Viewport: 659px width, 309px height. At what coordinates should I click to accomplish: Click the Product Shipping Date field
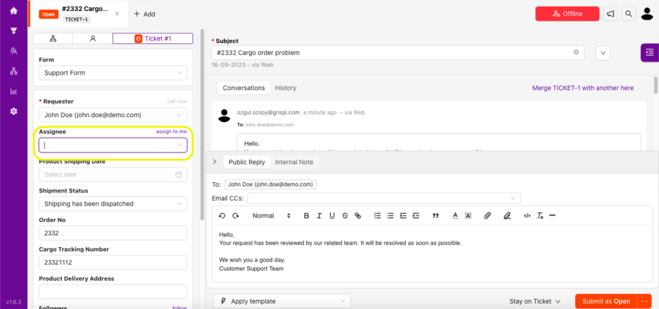pyautogui.click(x=113, y=174)
